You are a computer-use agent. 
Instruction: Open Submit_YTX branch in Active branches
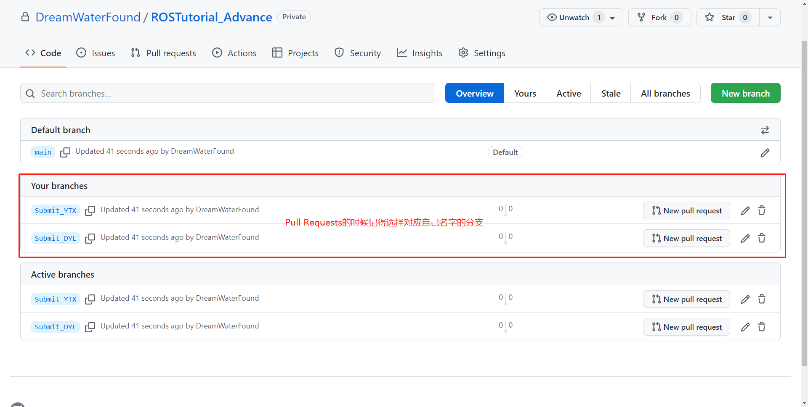click(56, 299)
